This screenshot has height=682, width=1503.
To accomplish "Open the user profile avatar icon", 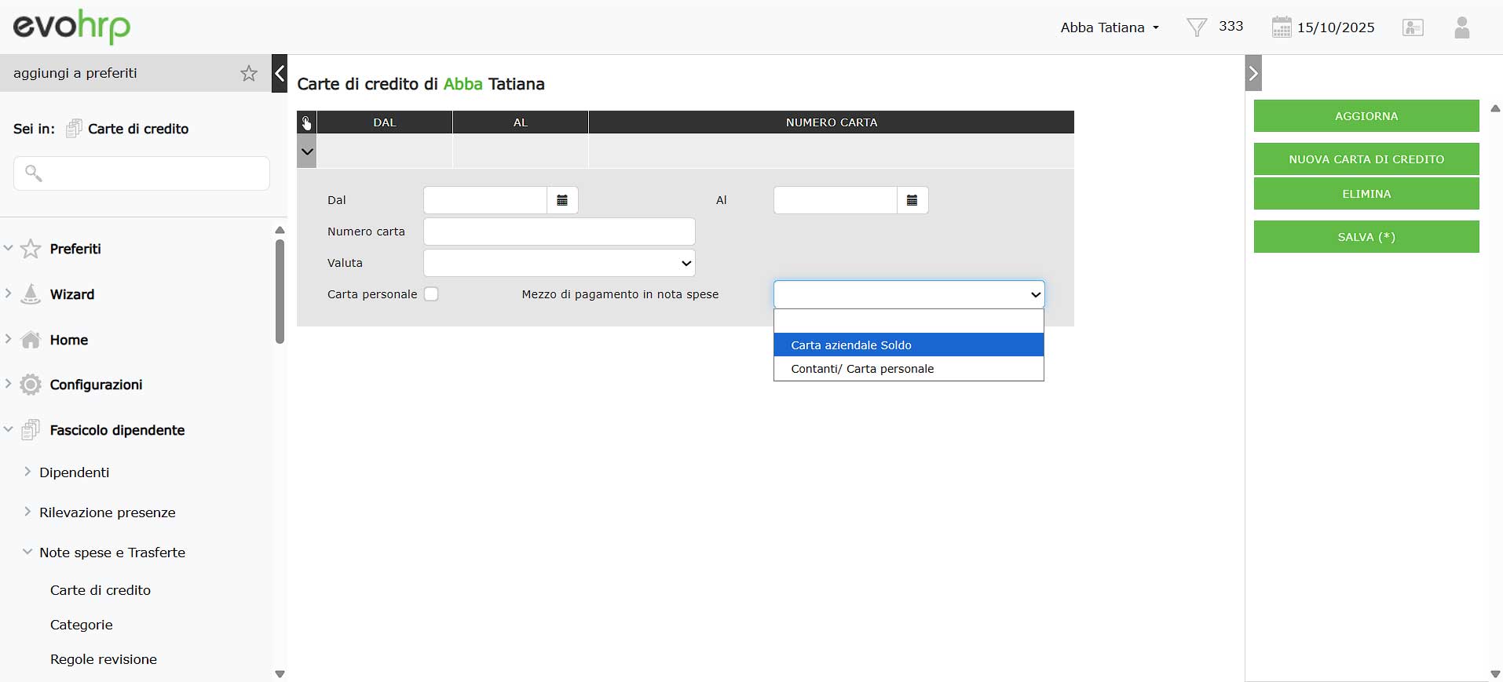I will pyautogui.click(x=1461, y=27).
